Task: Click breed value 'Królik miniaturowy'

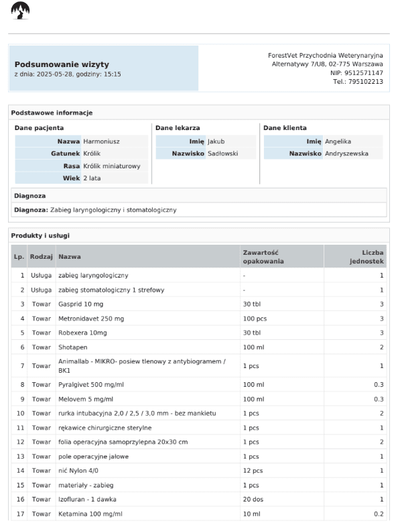Action: click(x=112, y=166)
